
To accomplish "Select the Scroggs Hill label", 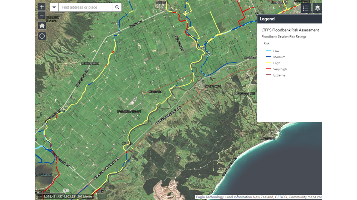I will coord(246,94).
